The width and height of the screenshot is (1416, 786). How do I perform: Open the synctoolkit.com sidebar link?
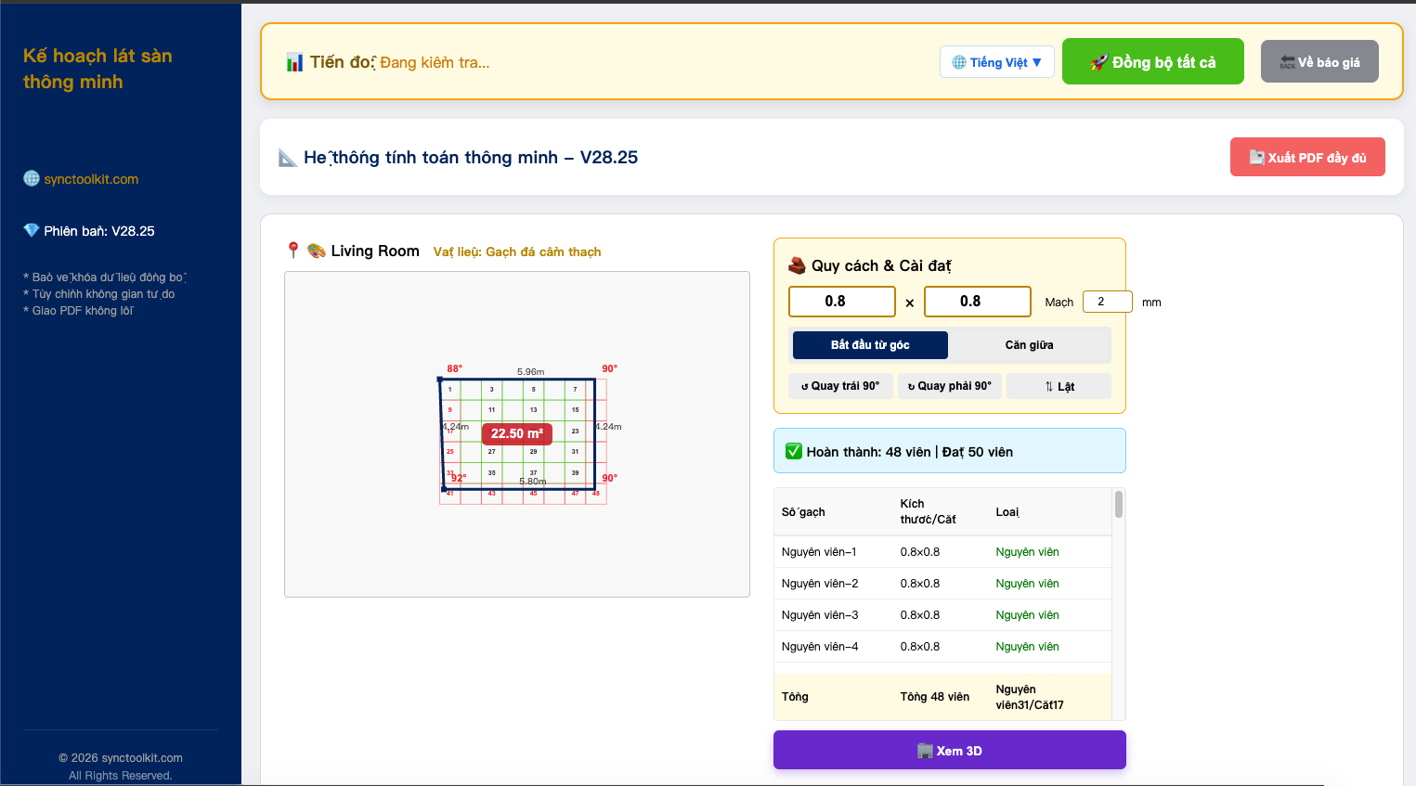[x=91, y=179]
